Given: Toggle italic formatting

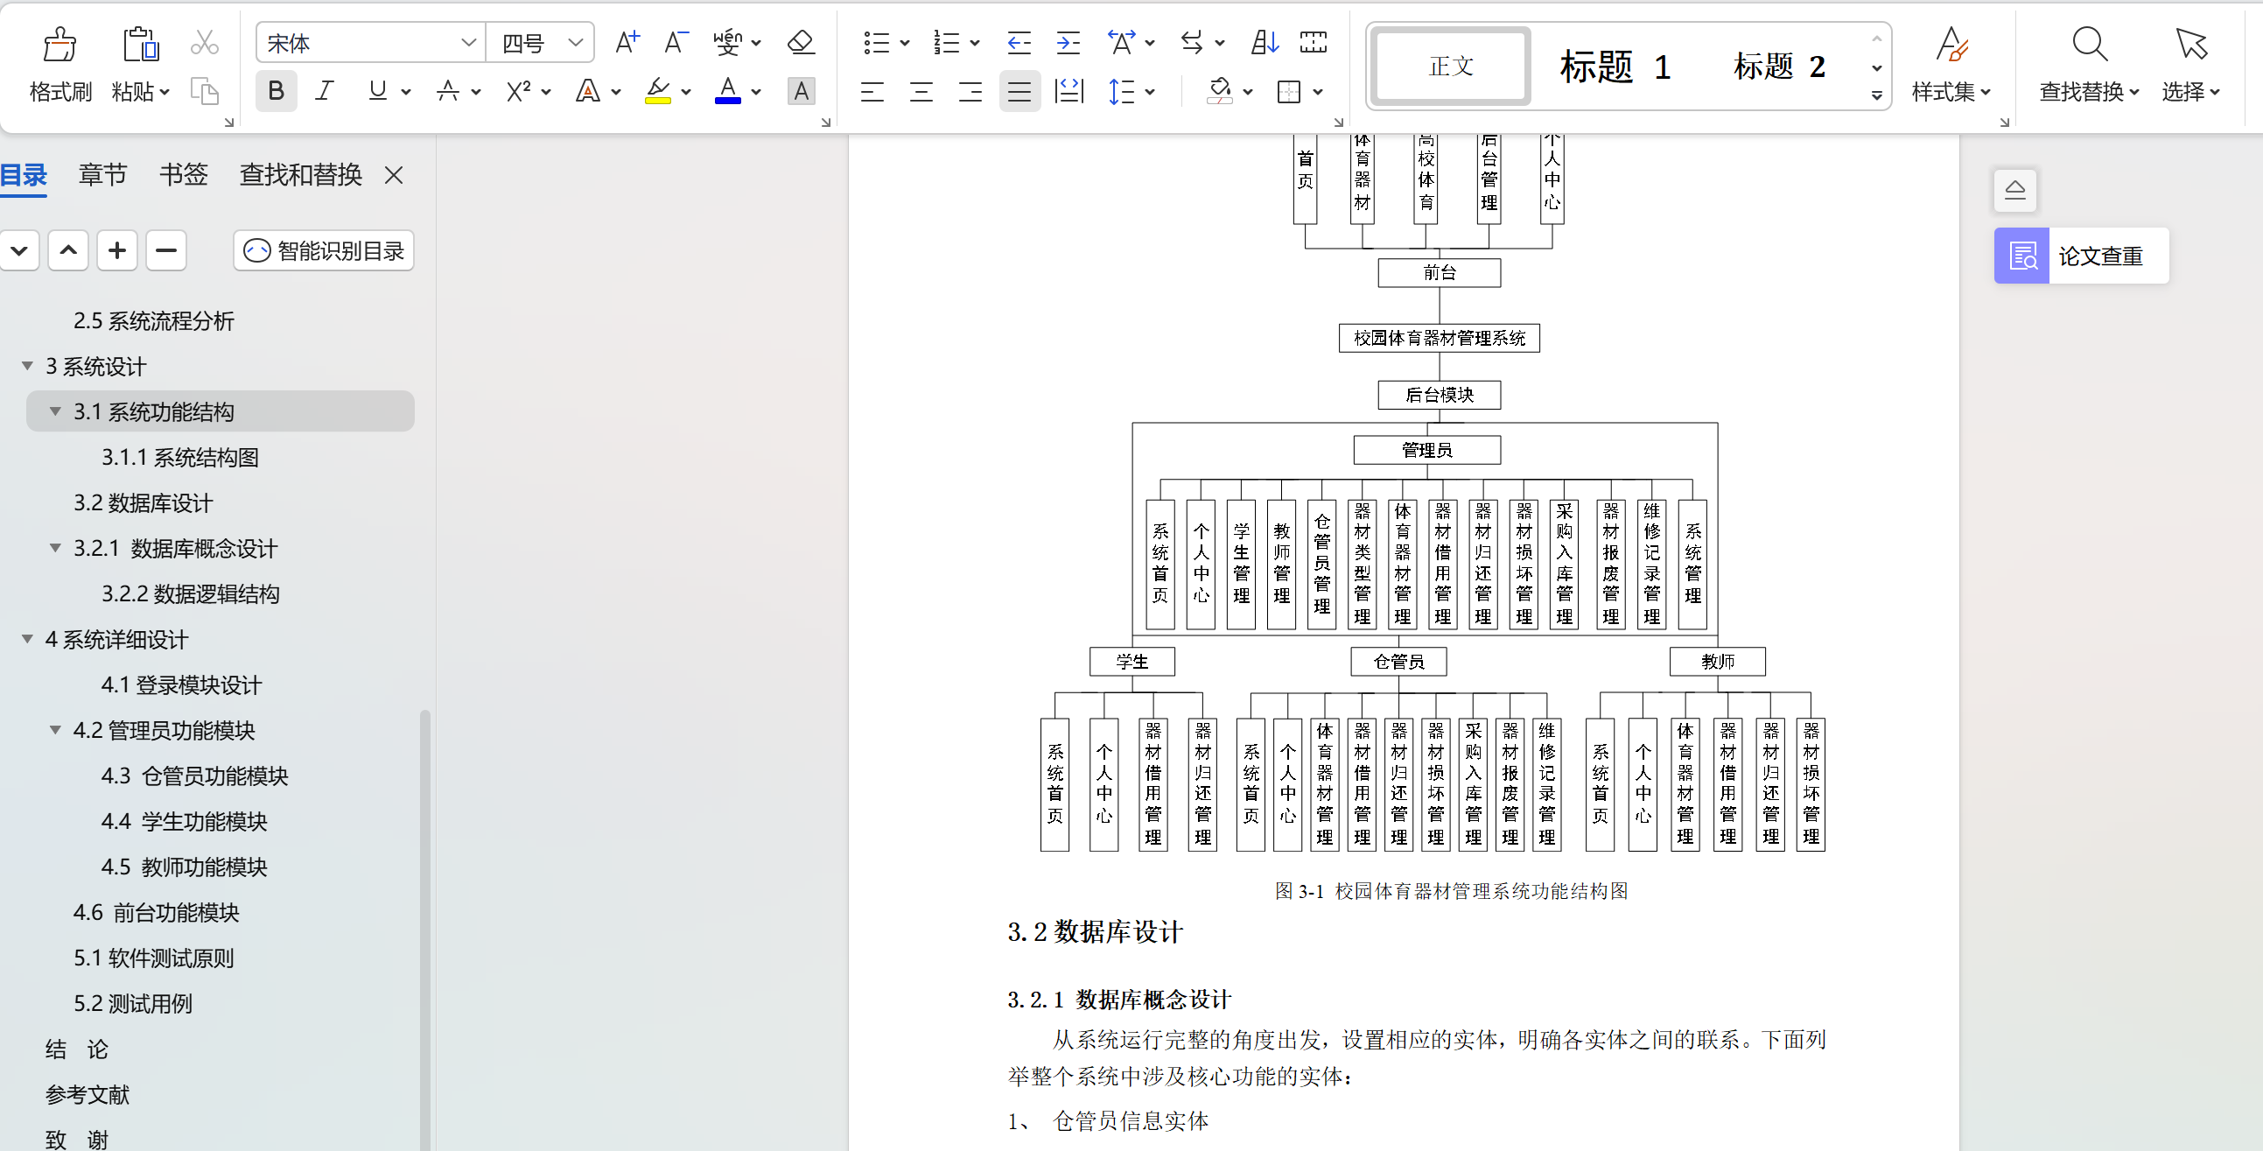Looking at the screenshot, I should [x=325, y=90].
